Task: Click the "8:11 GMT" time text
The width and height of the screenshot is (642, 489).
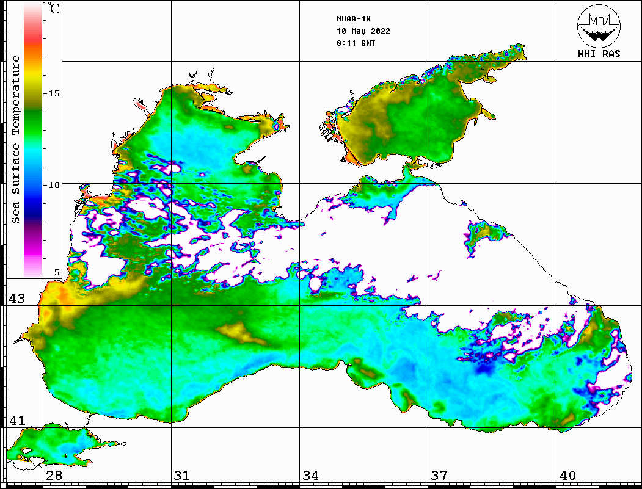Action: click(356, 43)
